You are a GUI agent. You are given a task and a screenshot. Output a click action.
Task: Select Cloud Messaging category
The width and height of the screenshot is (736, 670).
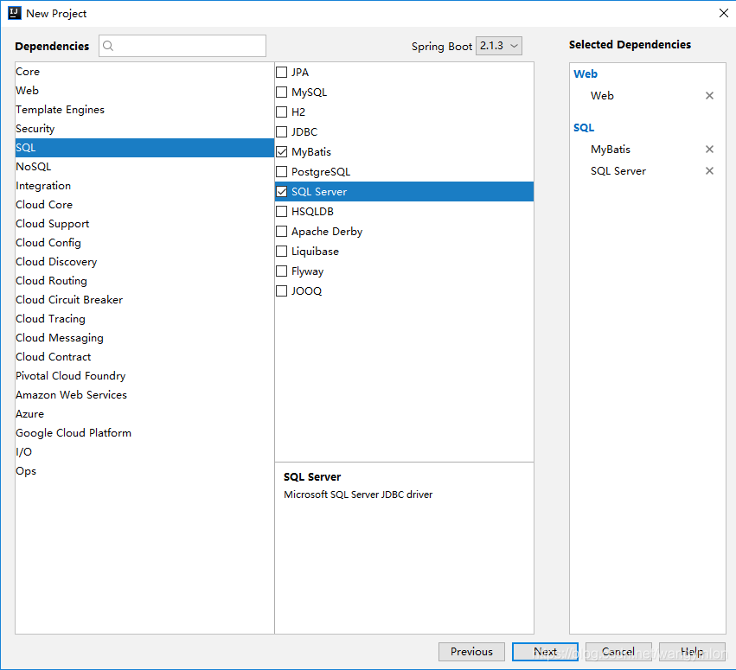pyautogui.click(x=144, y=338)
